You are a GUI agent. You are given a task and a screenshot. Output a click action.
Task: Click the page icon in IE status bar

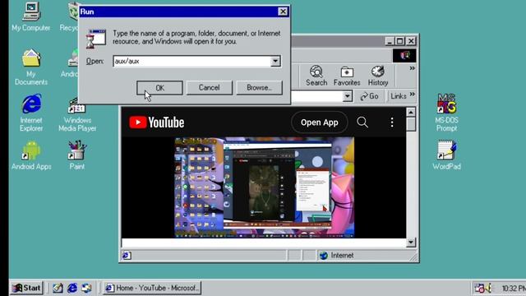pos(126,256)
